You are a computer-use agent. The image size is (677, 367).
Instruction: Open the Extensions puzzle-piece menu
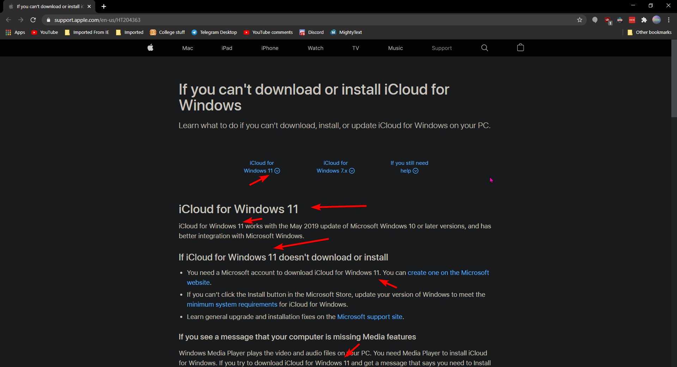(644, 20)
